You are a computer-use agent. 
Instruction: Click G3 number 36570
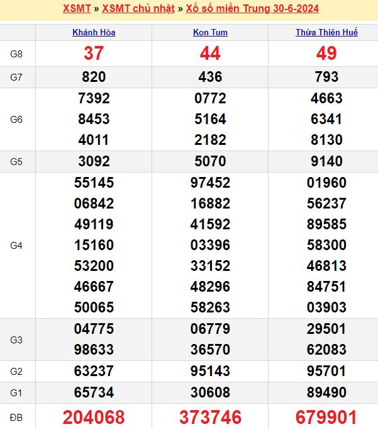click(210, 350)
